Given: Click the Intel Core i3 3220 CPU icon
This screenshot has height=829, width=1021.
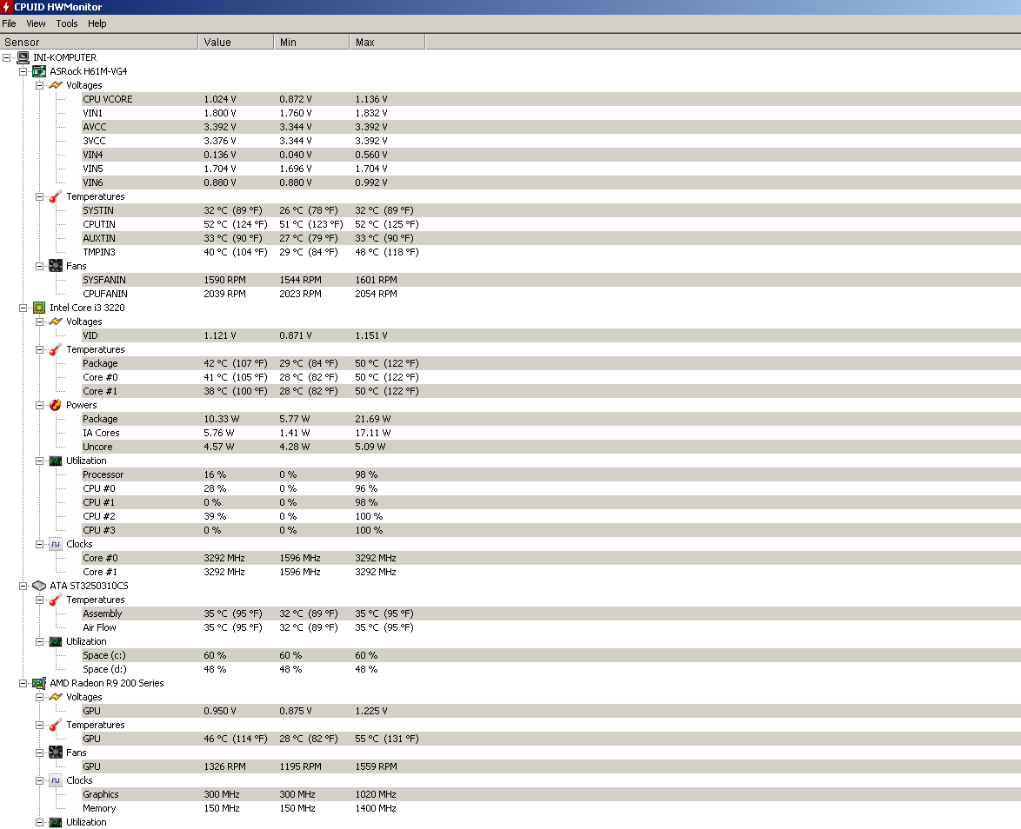Looking at the screenshot, I should click(40, 308).
